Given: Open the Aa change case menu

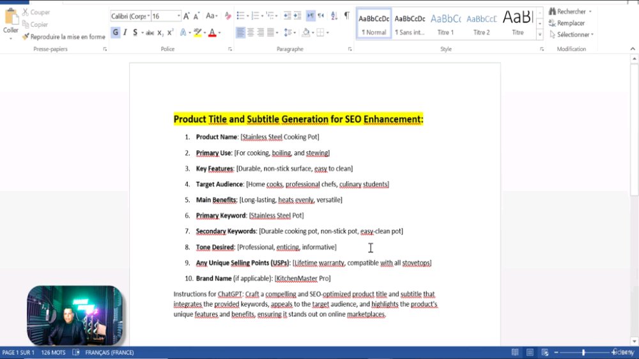Looking at the screenshot, I should point(211,17).
